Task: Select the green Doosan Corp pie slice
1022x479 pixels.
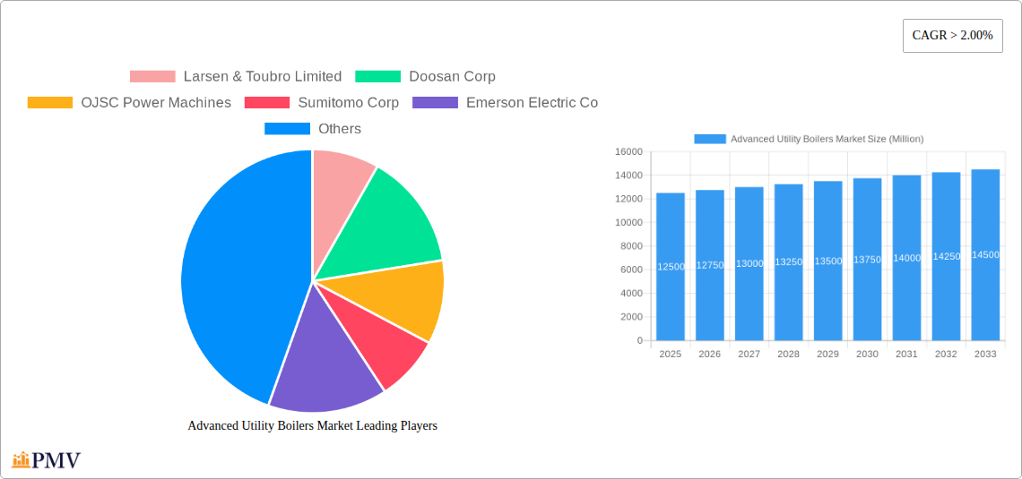Action: [385, 219]
